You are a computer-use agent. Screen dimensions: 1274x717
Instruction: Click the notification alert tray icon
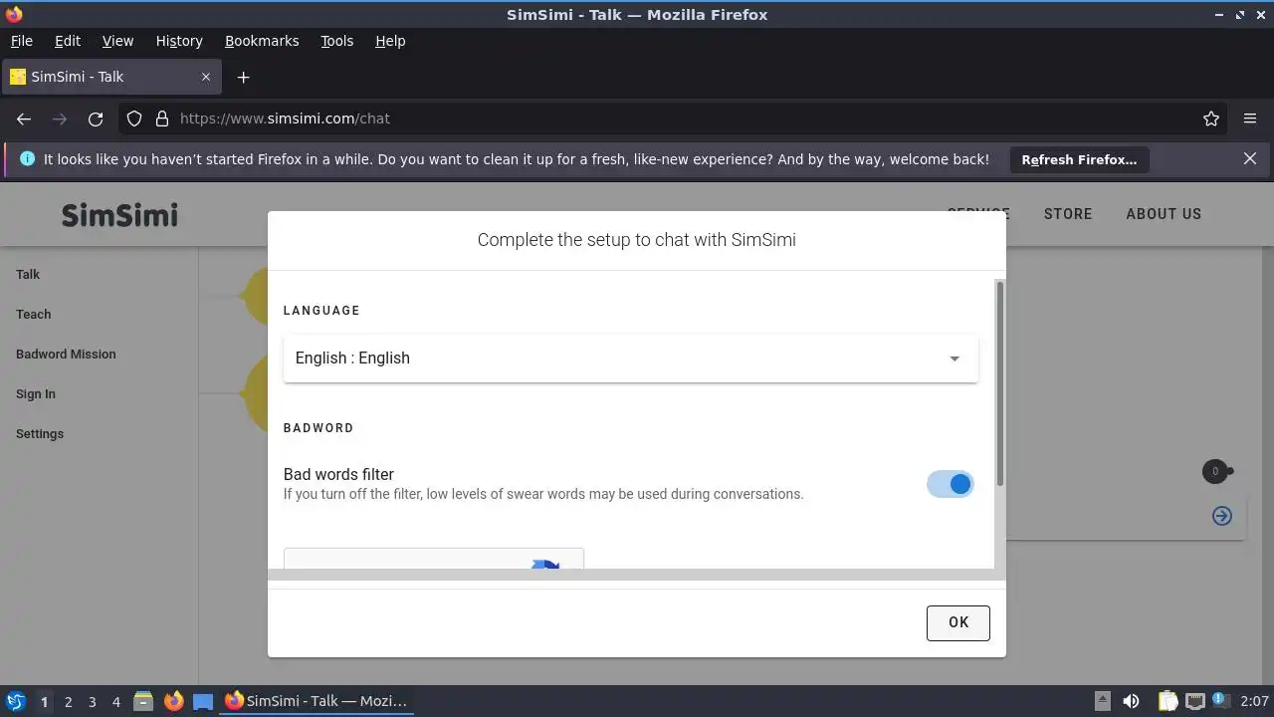(1222, 701)
